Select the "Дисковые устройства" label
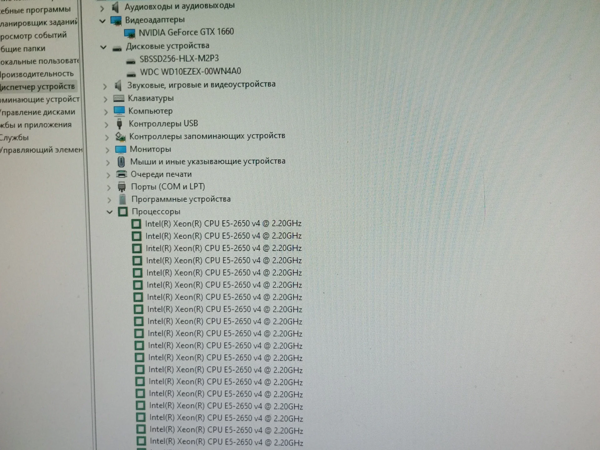This screenshot has width=600, height=450. (x=167, y=46)
